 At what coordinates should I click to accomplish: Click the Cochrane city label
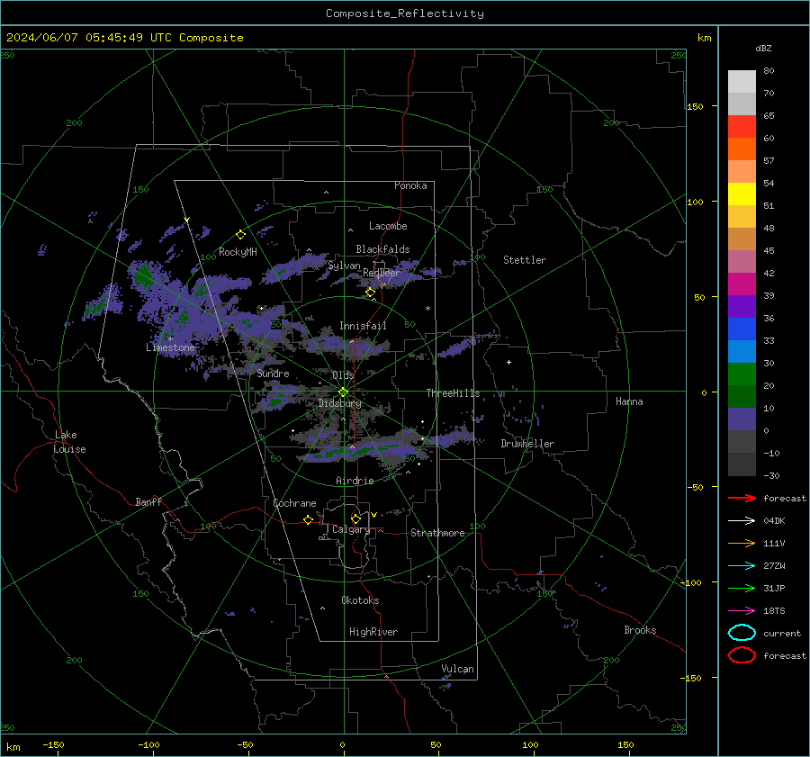(294, 503)
